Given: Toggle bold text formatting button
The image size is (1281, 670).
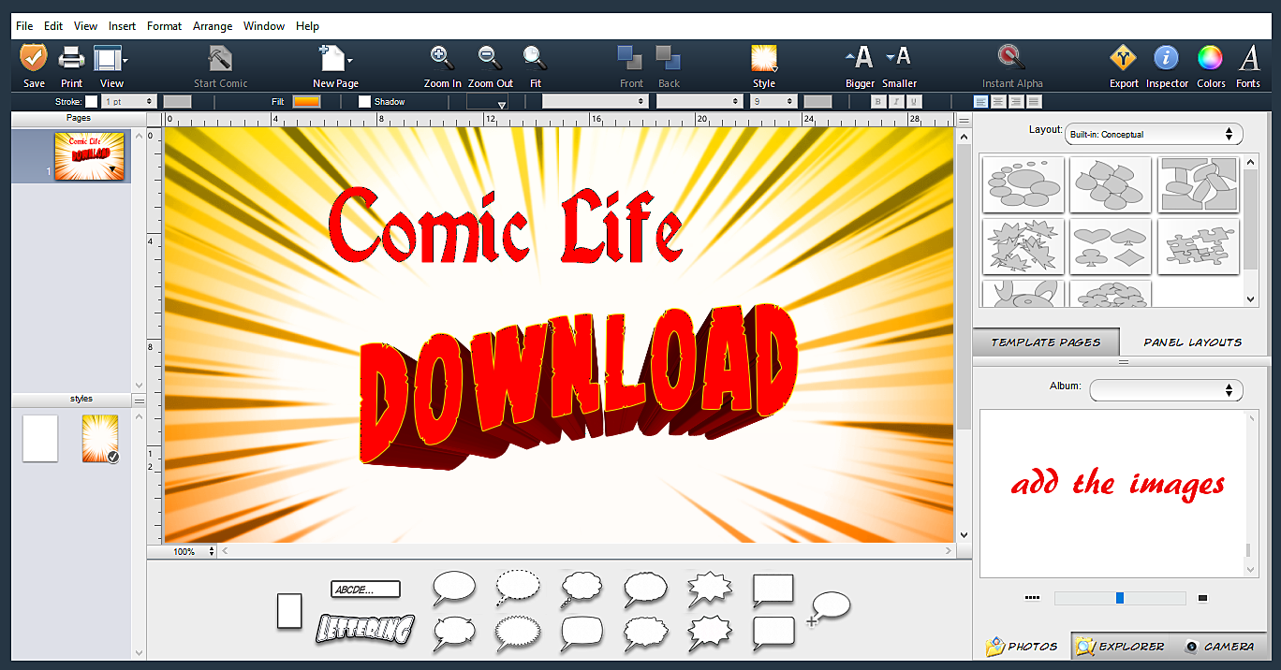Looking at the screenshot, I should click(878, 101).
